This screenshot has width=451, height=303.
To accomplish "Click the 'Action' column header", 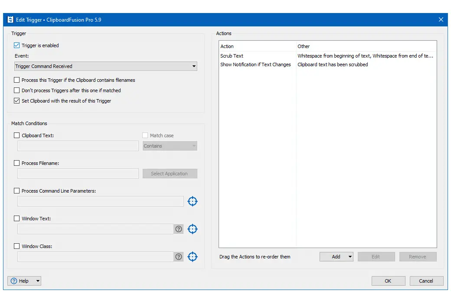I will pos(258,46).
